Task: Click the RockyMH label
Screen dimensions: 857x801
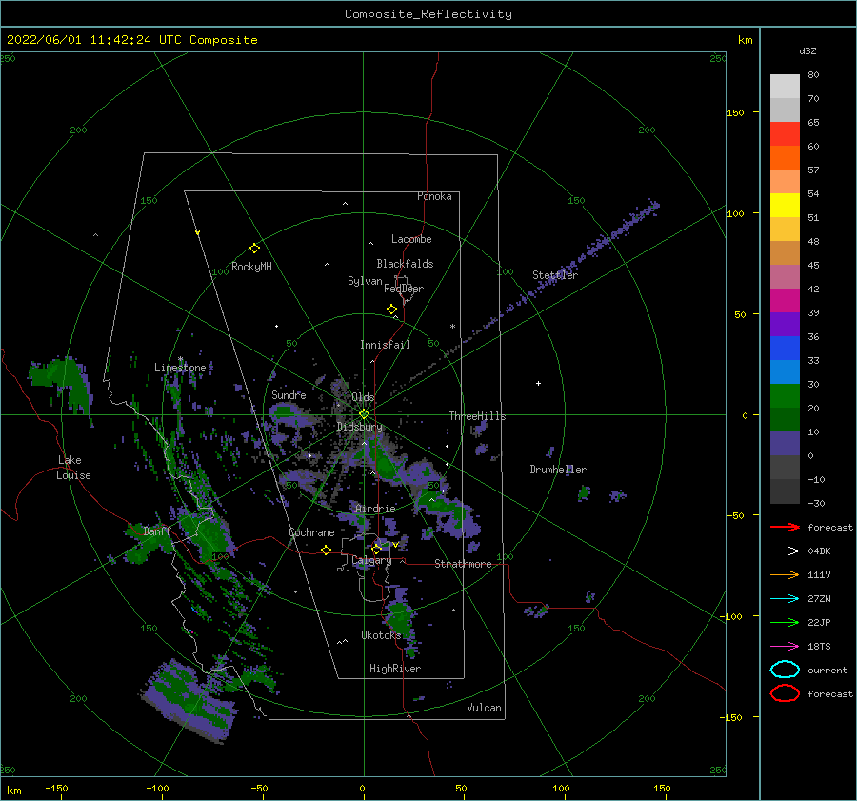Action: pyautogui.click(x=251, y=267)
